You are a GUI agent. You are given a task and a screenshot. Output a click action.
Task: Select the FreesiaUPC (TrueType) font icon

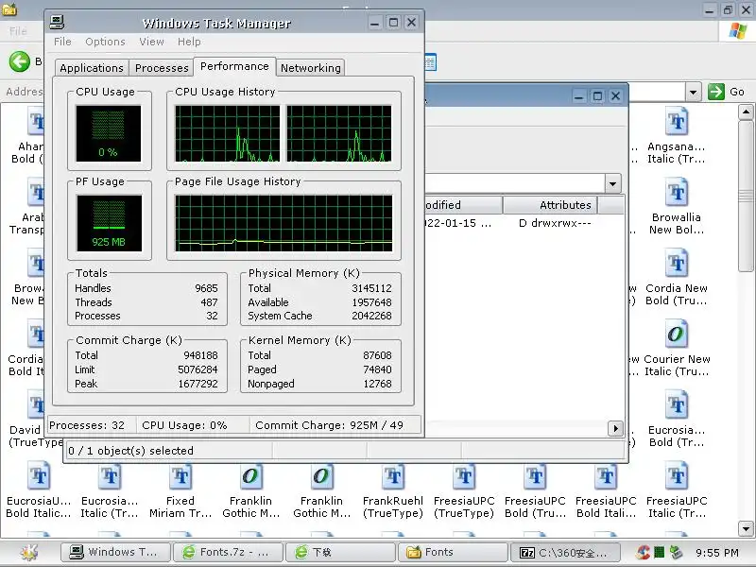pyautogui.click(x=464, y=475)
